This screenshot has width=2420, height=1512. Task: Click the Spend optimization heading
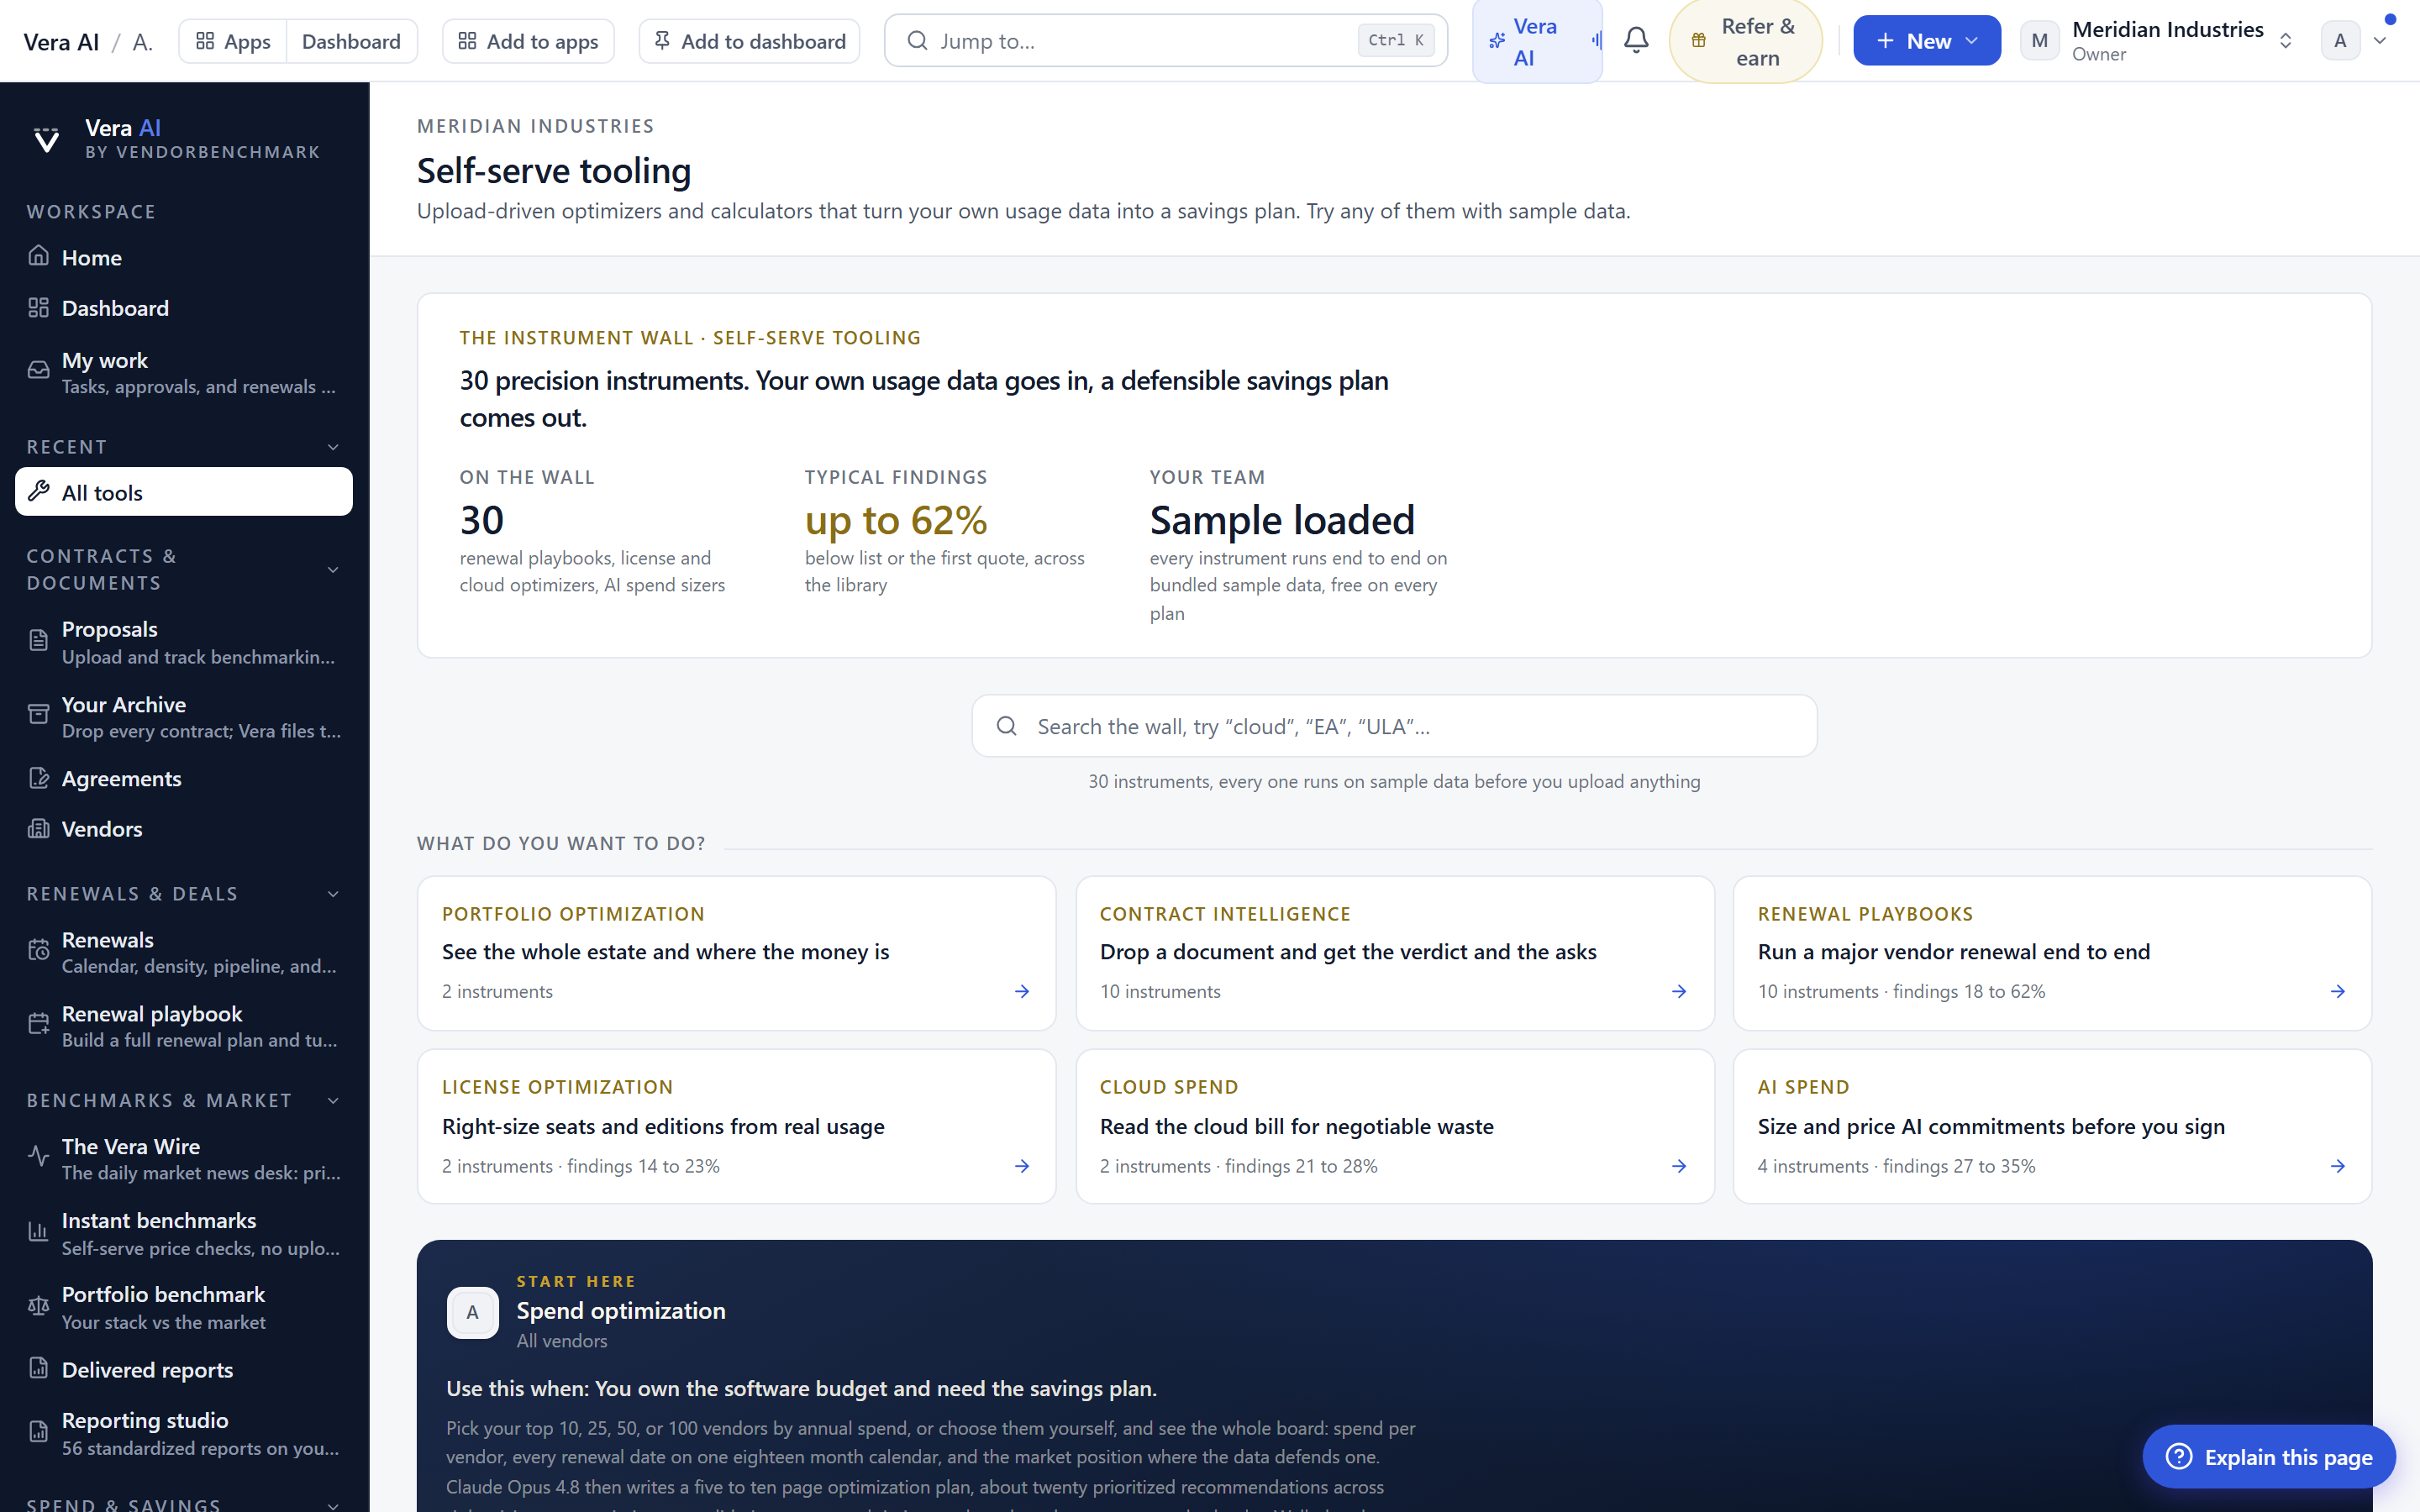point(621,1310)
